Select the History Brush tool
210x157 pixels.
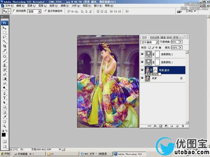pyautogui.click(x=5, y=70)
